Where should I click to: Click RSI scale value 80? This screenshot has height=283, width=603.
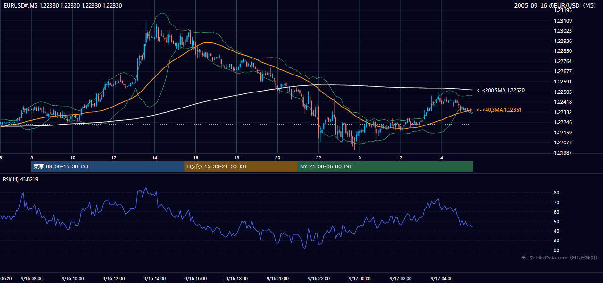tap(557, 193)
